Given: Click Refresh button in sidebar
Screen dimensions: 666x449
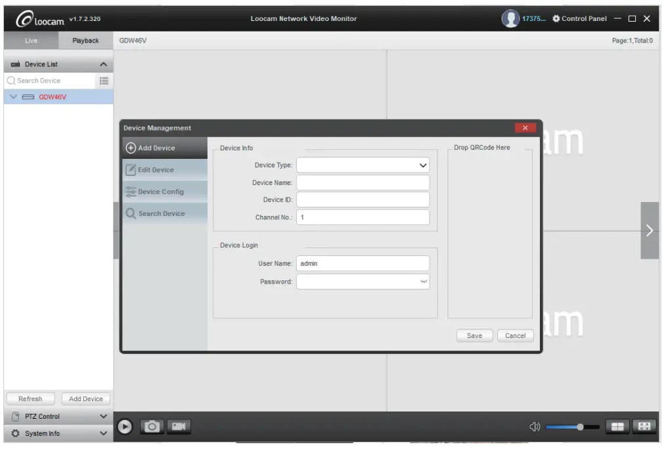Looking at the screenshot, I should pyautogui.click(x=30, y=399).
